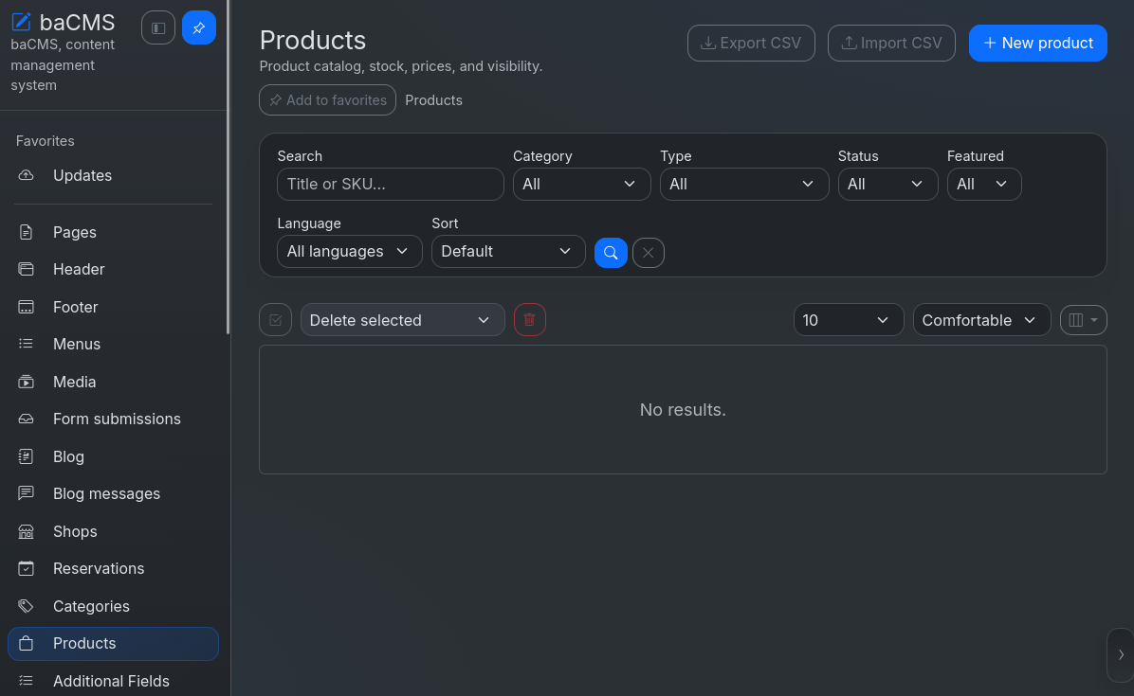Click the red trash delete icon
The image size is (1134, 696).
(529, 320)
